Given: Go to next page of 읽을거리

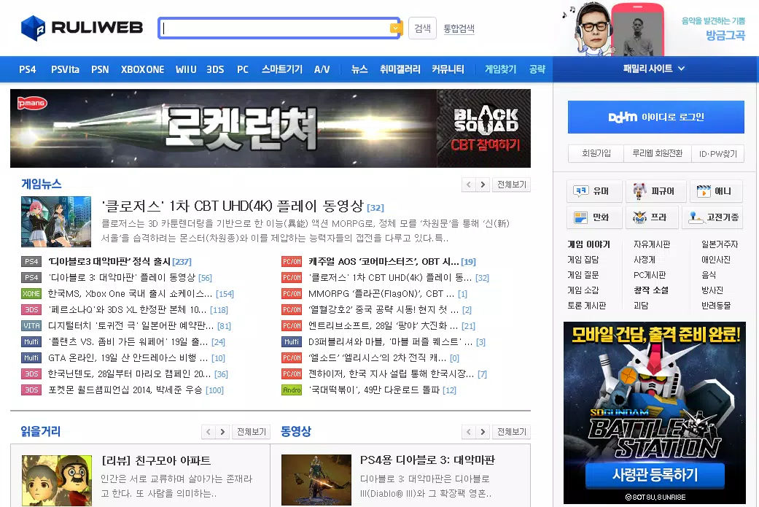Looking at the screenshot, I should click(x=222, y=431).
